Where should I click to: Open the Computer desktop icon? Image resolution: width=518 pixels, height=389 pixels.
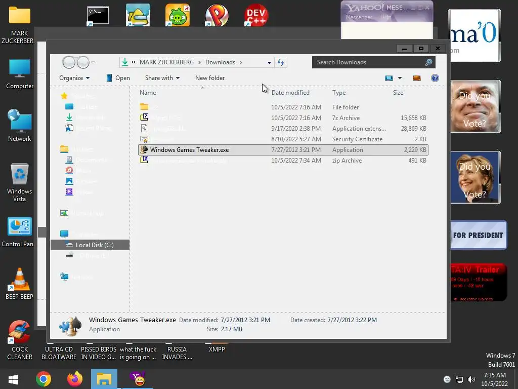coord(20,74)
